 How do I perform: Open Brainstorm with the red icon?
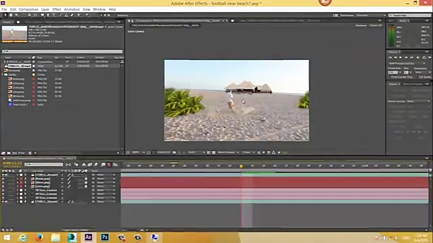click(109, 165)
